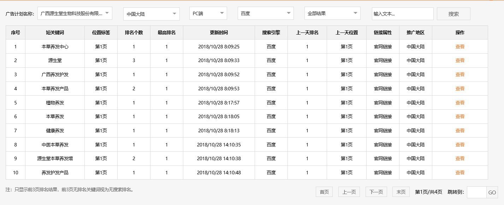This screenshot has width=504, height=205.
Task: Open 查看 for 养发护发产品 row
Action: (x=459, y=173)
